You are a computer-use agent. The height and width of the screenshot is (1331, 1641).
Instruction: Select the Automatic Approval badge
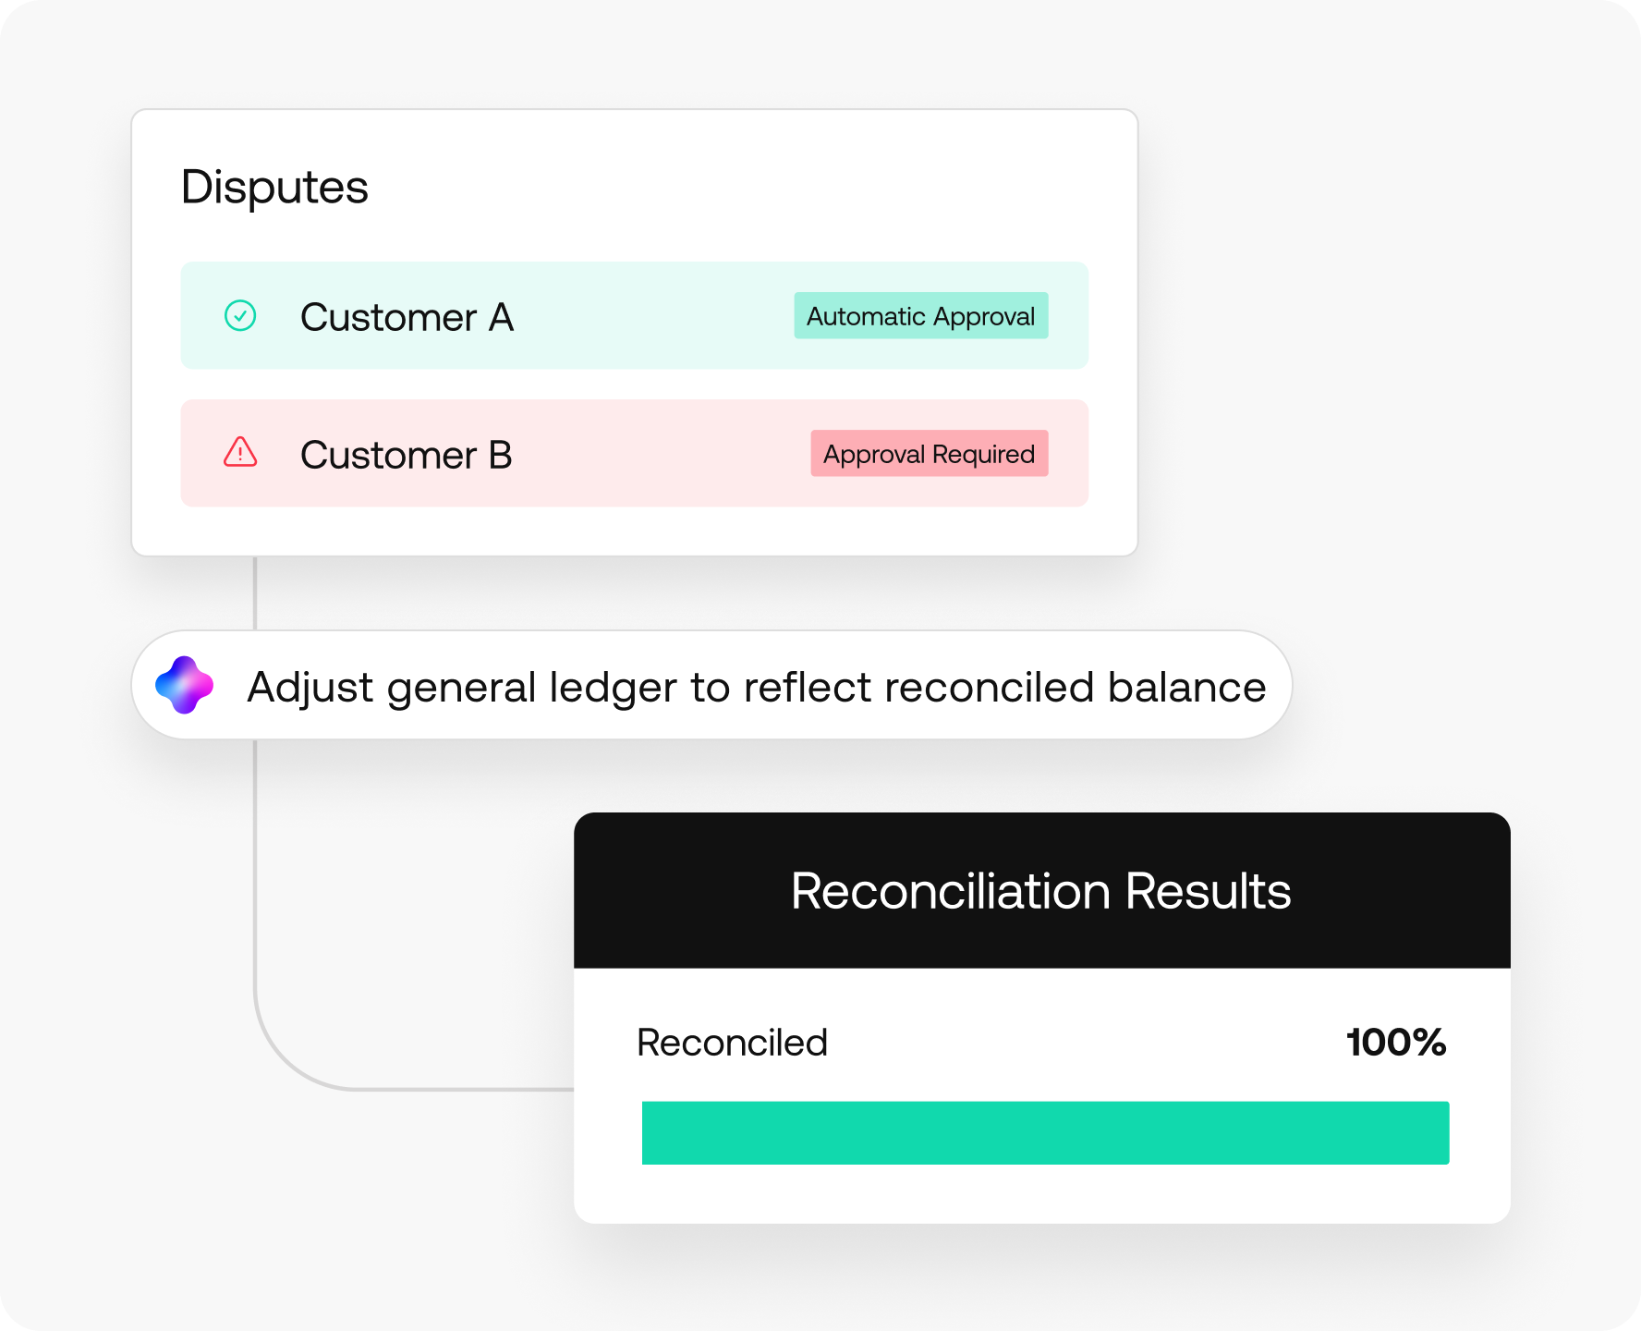[920, 316]
